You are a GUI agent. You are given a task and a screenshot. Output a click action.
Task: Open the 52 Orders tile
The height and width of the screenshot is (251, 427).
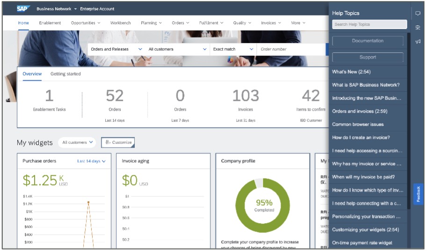(x=115, y=105)
